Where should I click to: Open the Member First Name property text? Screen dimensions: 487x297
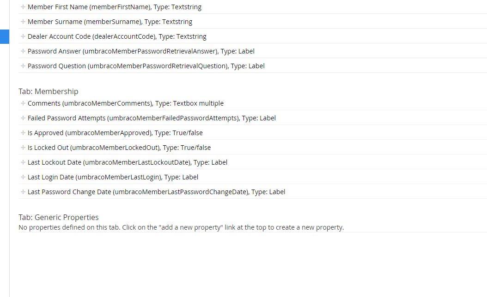(115, 7)
